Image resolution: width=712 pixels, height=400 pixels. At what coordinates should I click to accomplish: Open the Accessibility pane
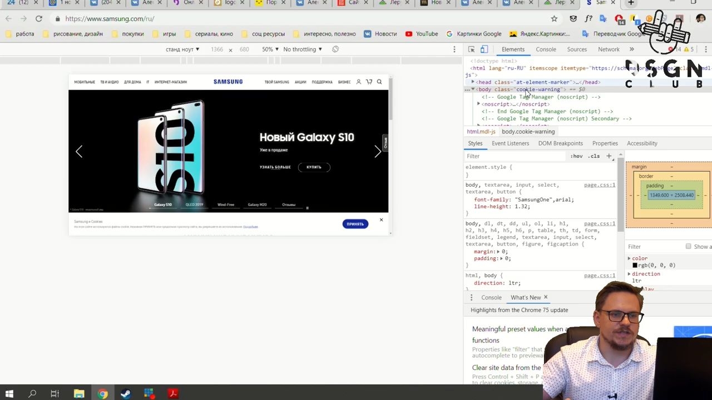pyautogui.click(x=642, y=143)
